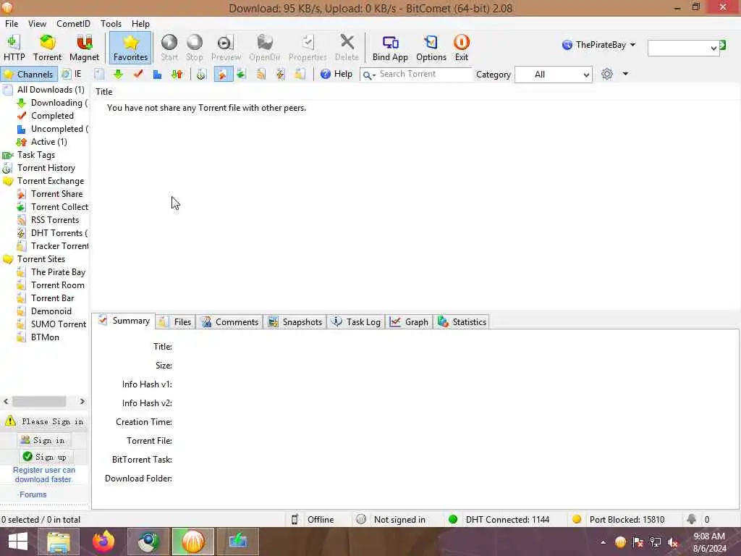Image resolution: width=741 pixels, height=556 pixels.
Task: Open the File menu
Action: coord(12,24)
